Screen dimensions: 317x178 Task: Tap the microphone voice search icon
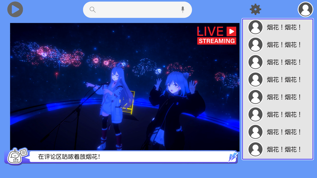click(183, 9)
